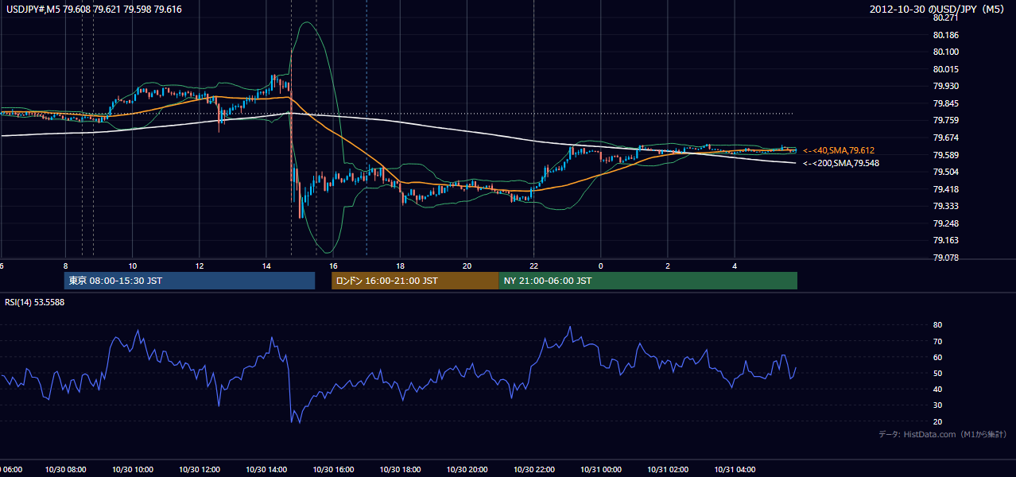The height and width of the screenshot is (477, 1016).
Task: Click RSI level 40 on the axis
Action: pos(938,389)
